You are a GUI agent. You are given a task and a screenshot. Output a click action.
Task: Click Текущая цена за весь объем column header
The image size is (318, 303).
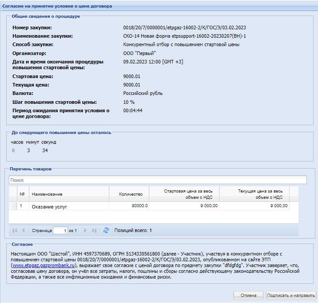click(x=254, y=194)
